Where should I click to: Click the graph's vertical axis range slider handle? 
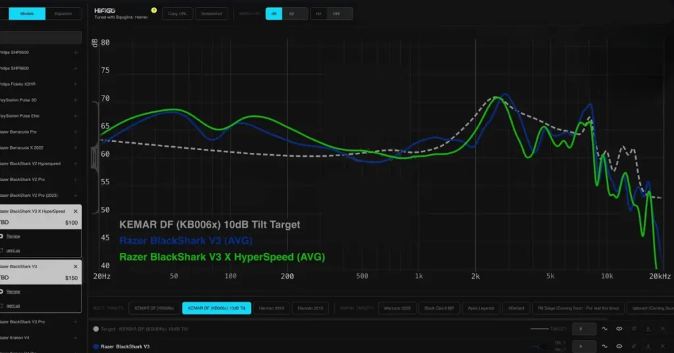94,158
